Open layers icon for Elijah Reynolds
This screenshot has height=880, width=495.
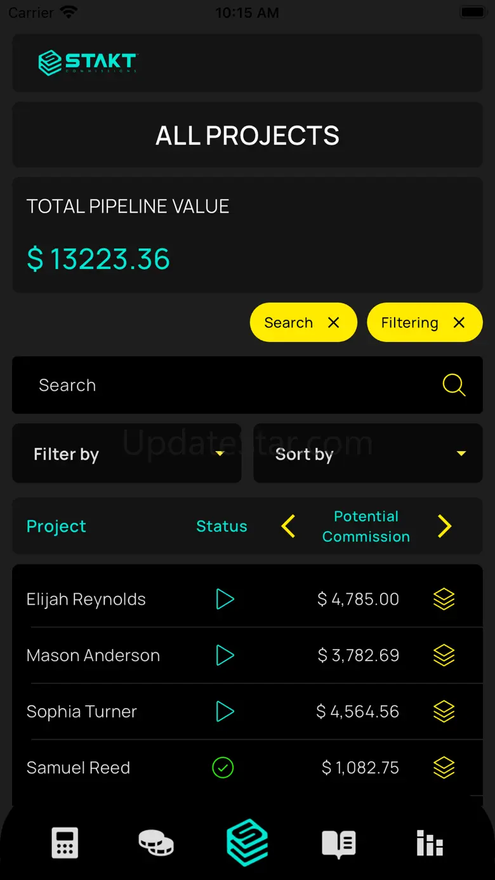[x=444, y=599]
